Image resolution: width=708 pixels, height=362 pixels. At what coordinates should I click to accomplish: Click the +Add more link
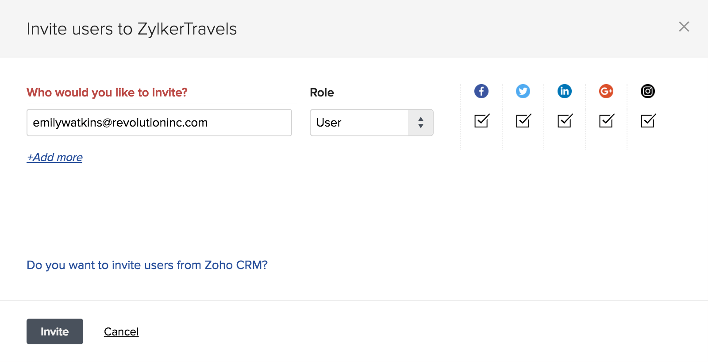[55, 158]
